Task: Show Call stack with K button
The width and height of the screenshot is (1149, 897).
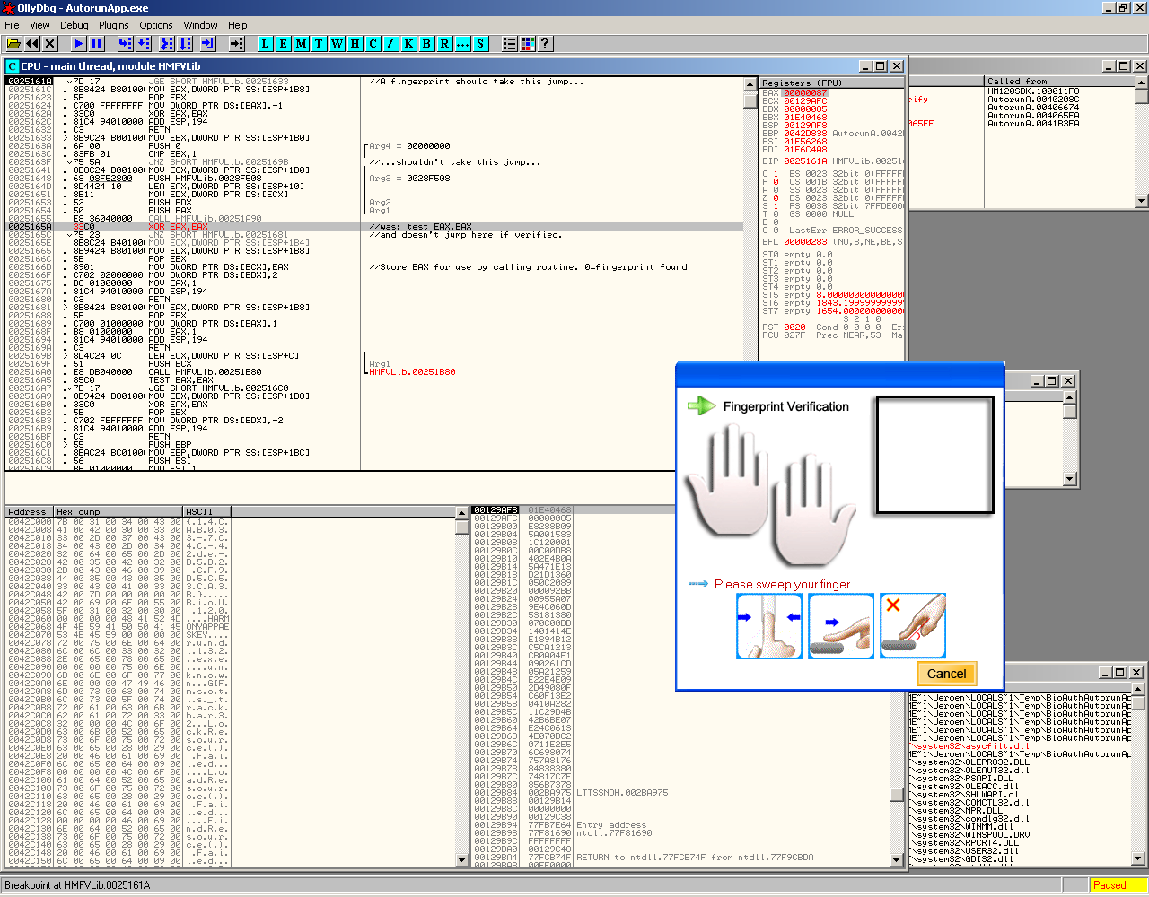Action: pos(409,43)
